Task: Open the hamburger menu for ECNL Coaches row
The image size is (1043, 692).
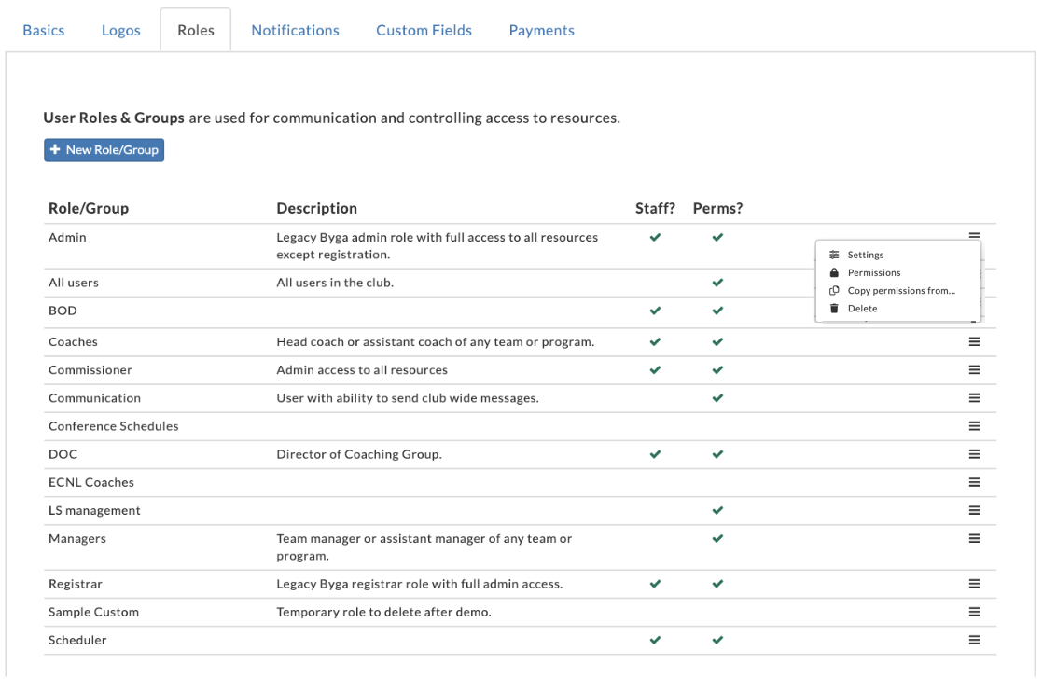Action: point(974,482)
